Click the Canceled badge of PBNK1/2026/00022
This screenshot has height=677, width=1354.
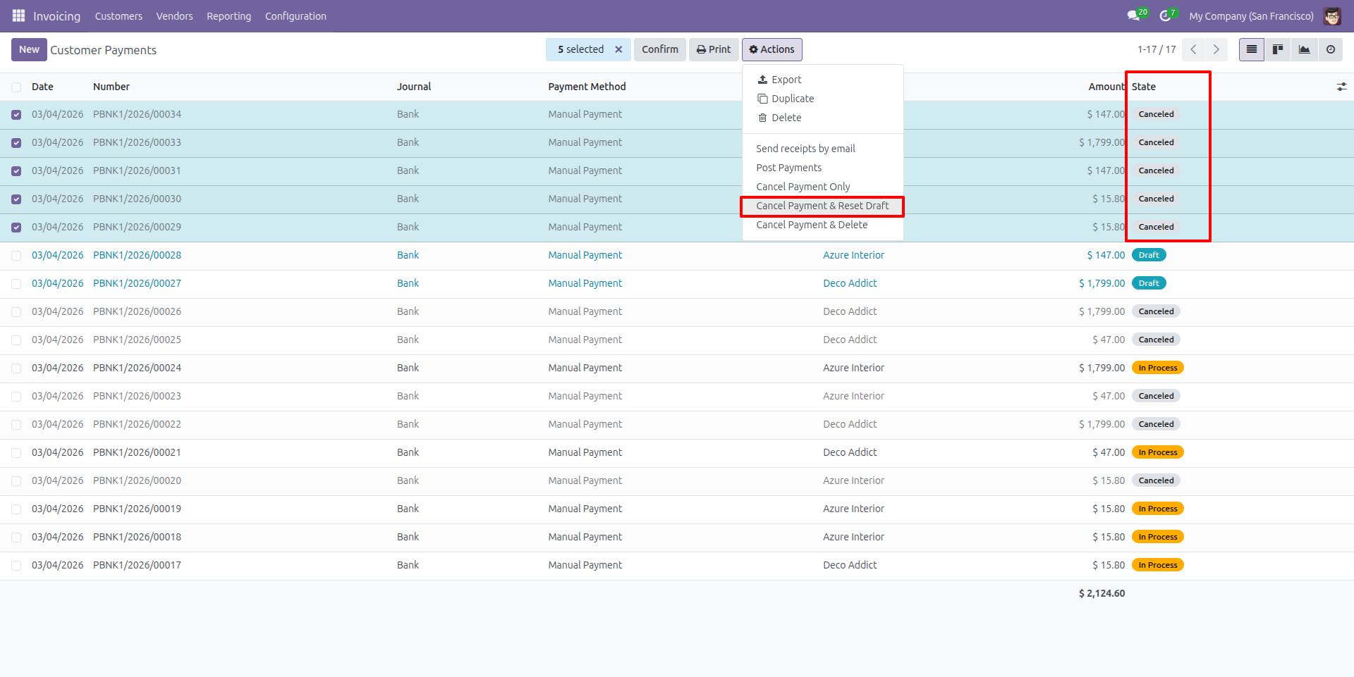coord(1156,424)
